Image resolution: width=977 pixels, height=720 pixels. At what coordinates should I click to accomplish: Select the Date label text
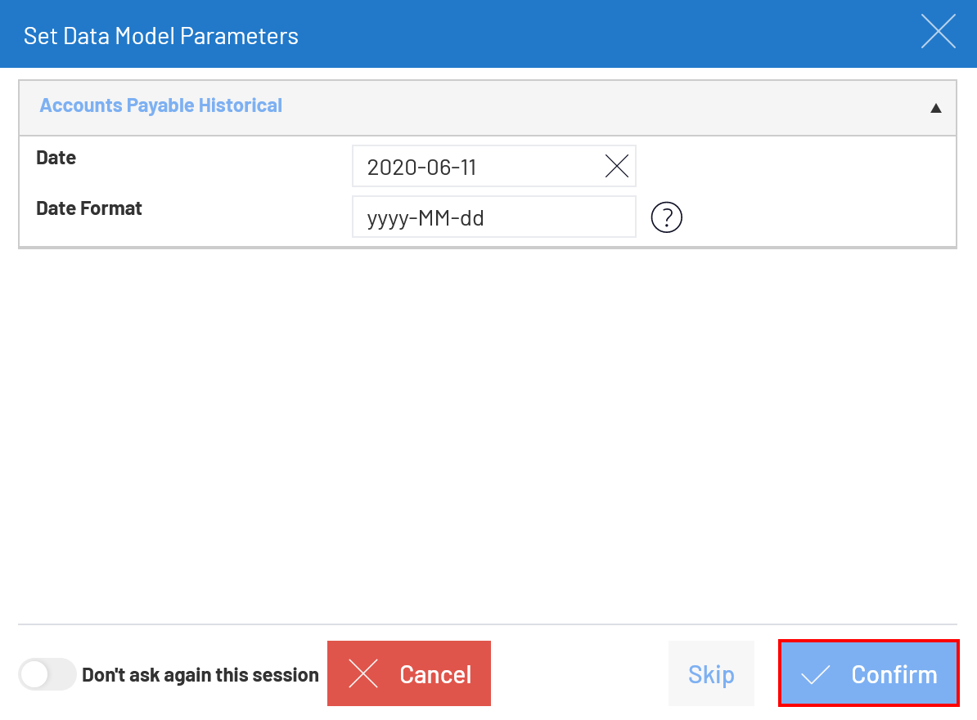coord(56,158)
